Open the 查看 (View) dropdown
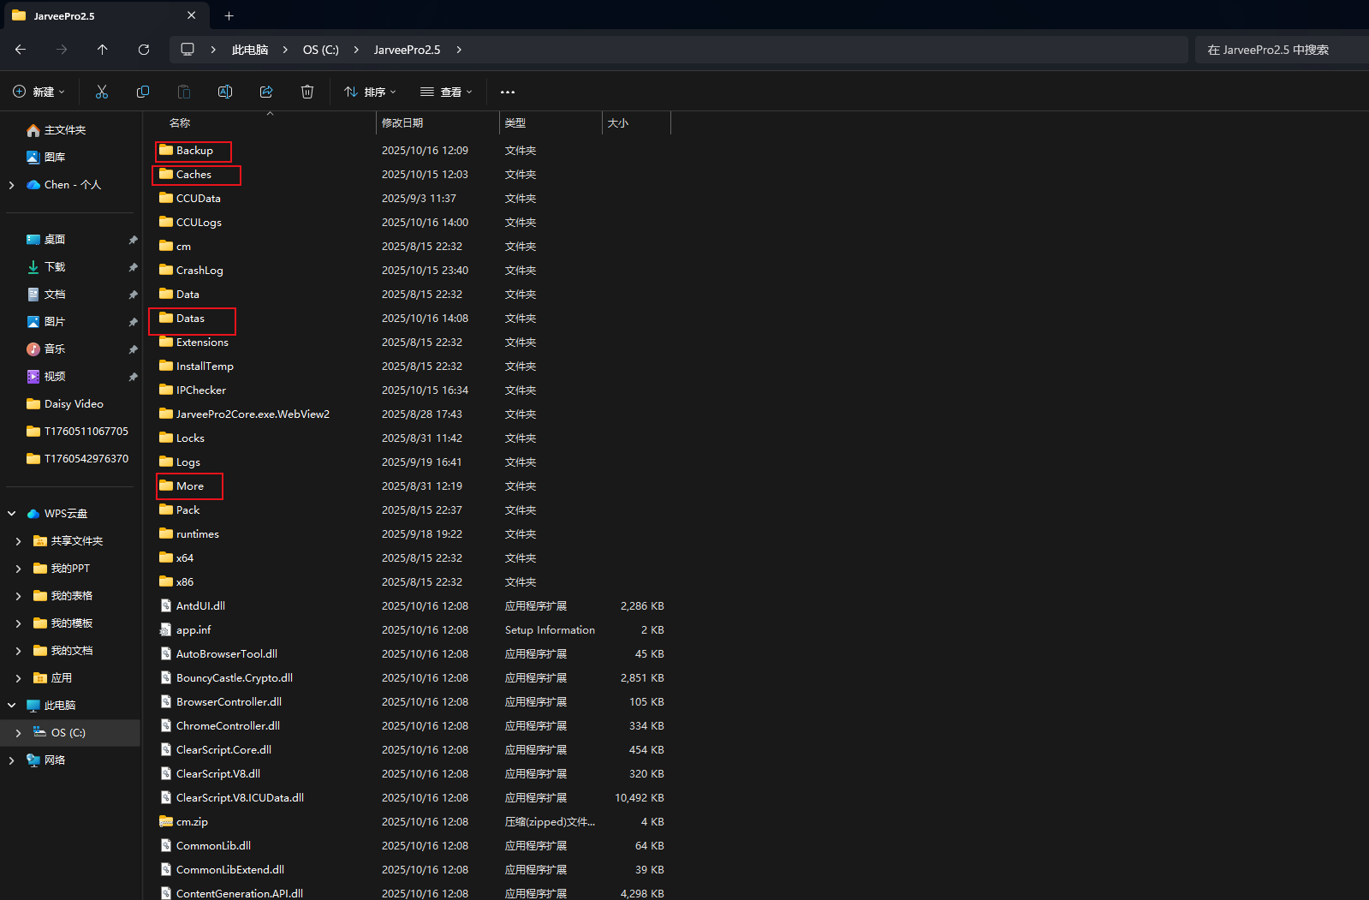1369x900 pixels. click(x=446, y=92)
